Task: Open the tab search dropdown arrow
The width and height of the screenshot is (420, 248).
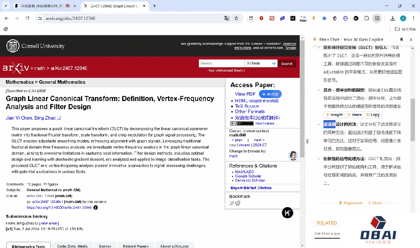Action: (6, 6)
